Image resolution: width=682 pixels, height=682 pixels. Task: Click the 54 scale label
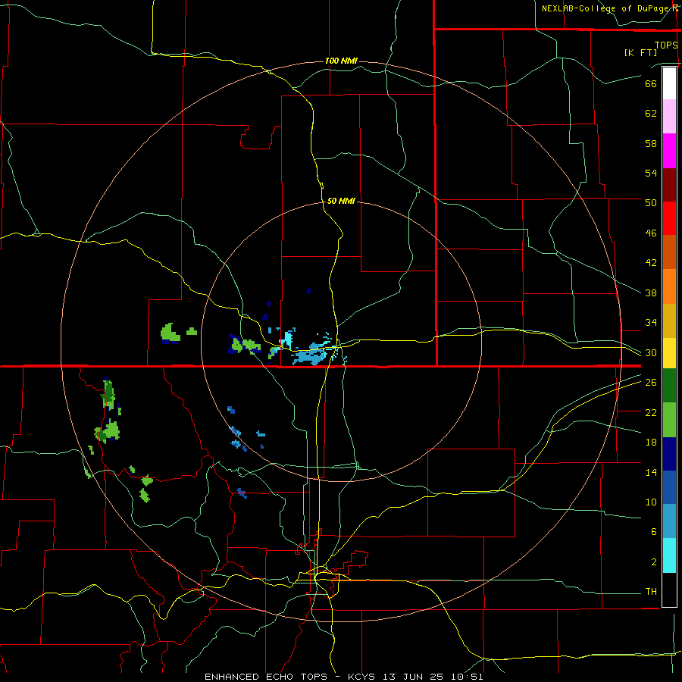click(651, 173)
